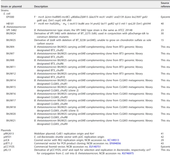
Task: Click 'designated CLGM3_chuR2 (clone 2)' text
Action: pyautogui.click(x=58, y=90)
